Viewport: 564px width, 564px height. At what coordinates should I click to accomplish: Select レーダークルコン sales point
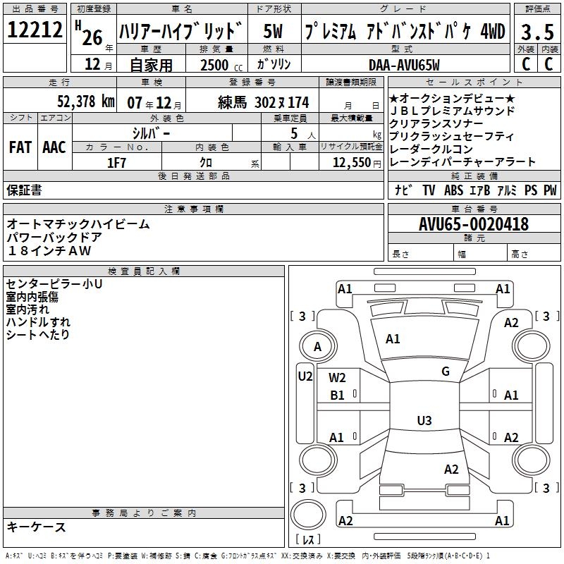[x=431, y=149]
